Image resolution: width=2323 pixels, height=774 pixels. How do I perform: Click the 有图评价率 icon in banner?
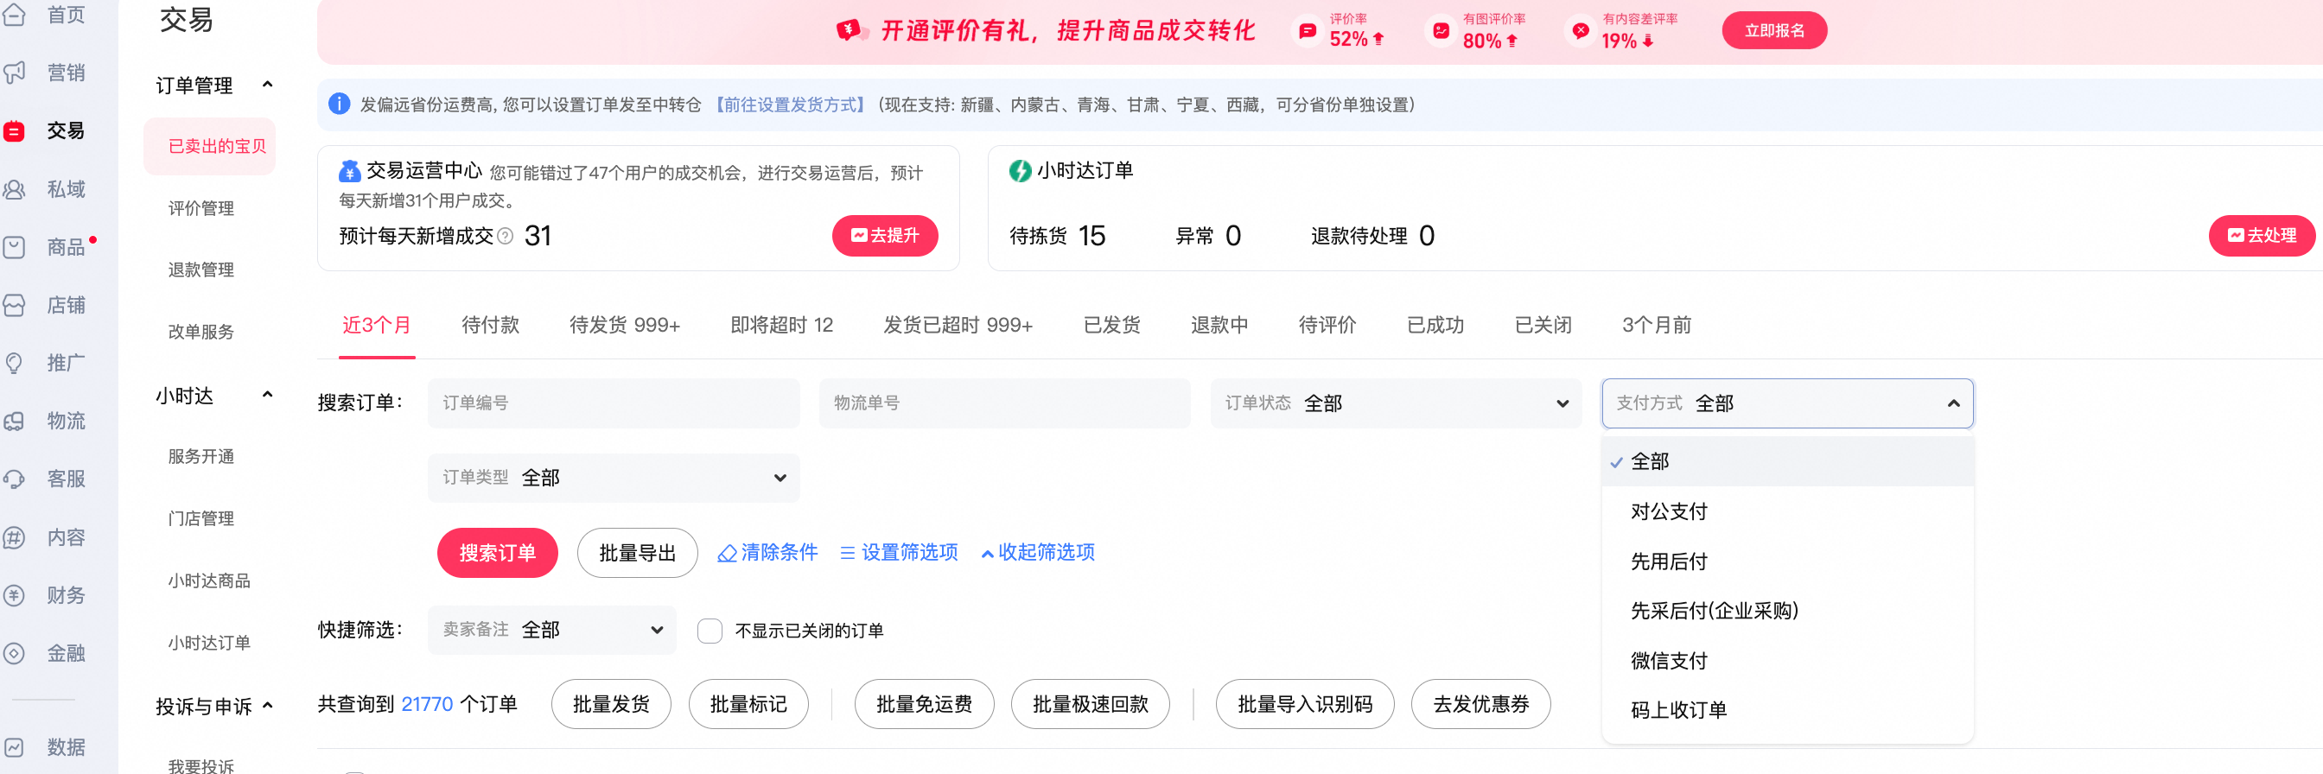click(1441, 30)
